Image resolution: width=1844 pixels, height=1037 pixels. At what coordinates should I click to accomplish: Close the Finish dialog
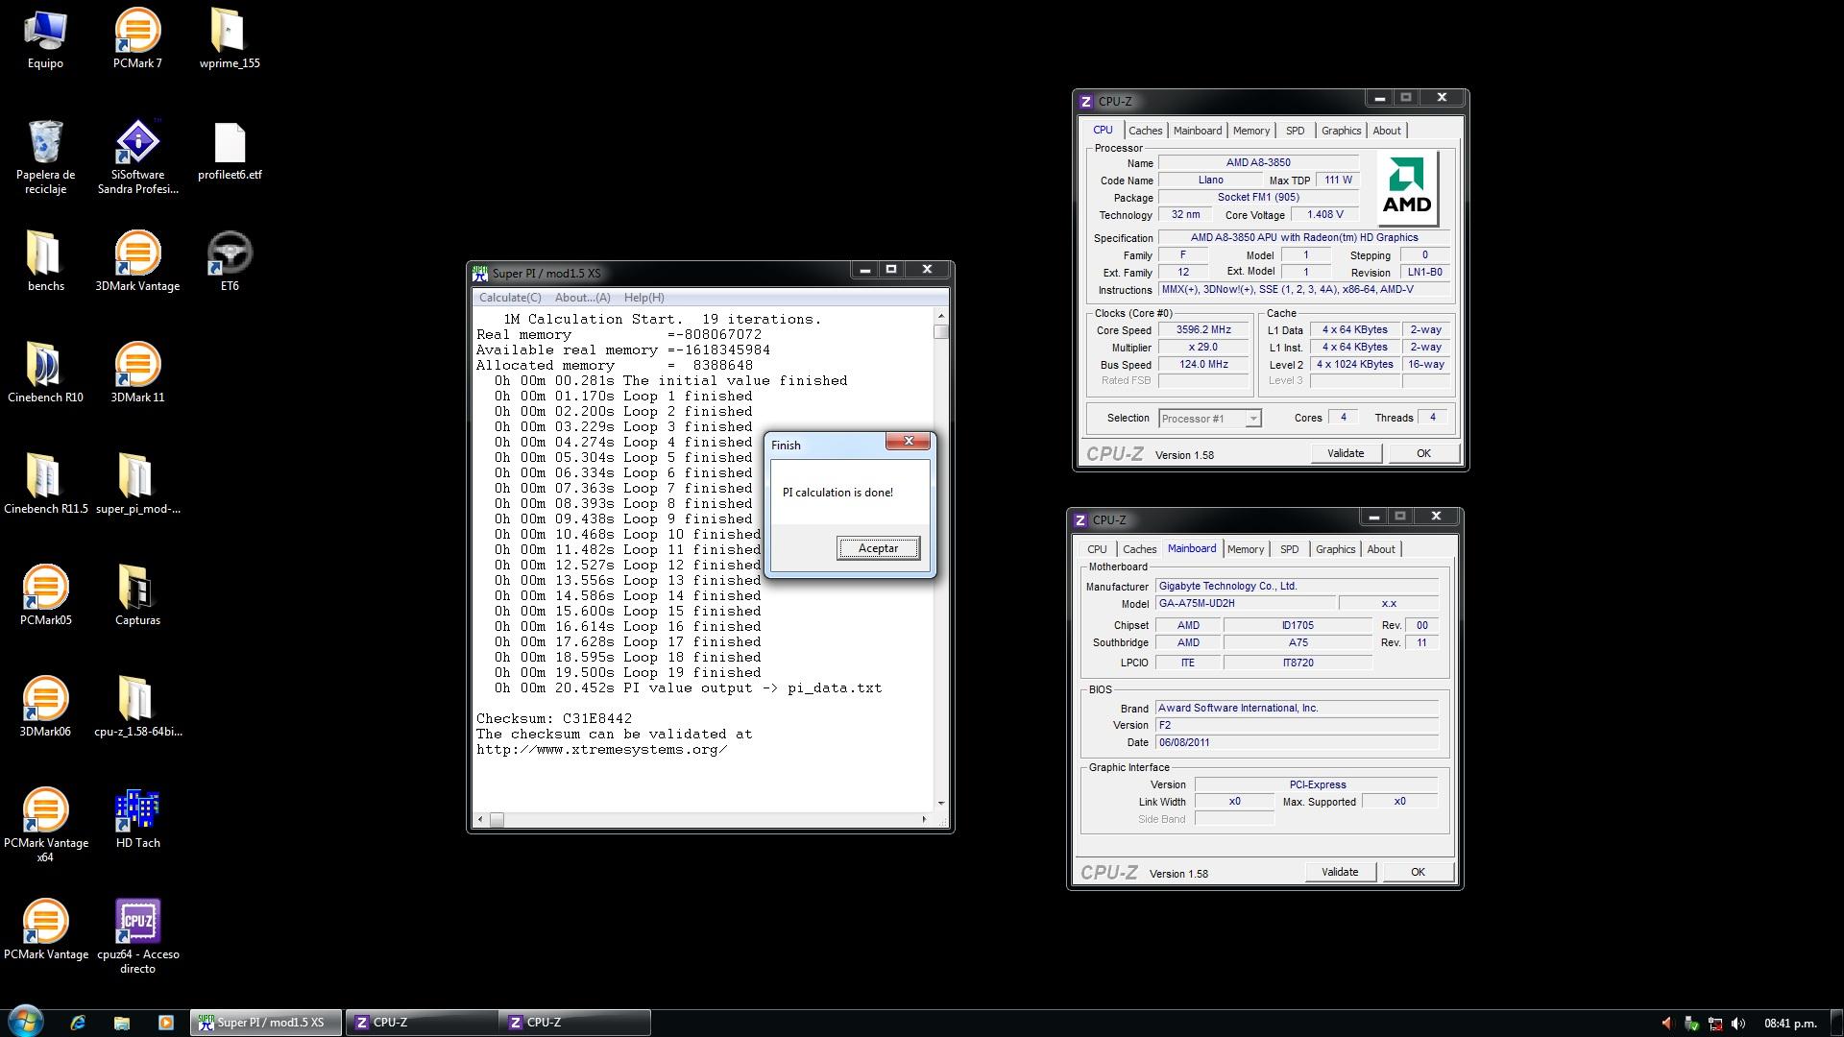click(x=908, y=442)
